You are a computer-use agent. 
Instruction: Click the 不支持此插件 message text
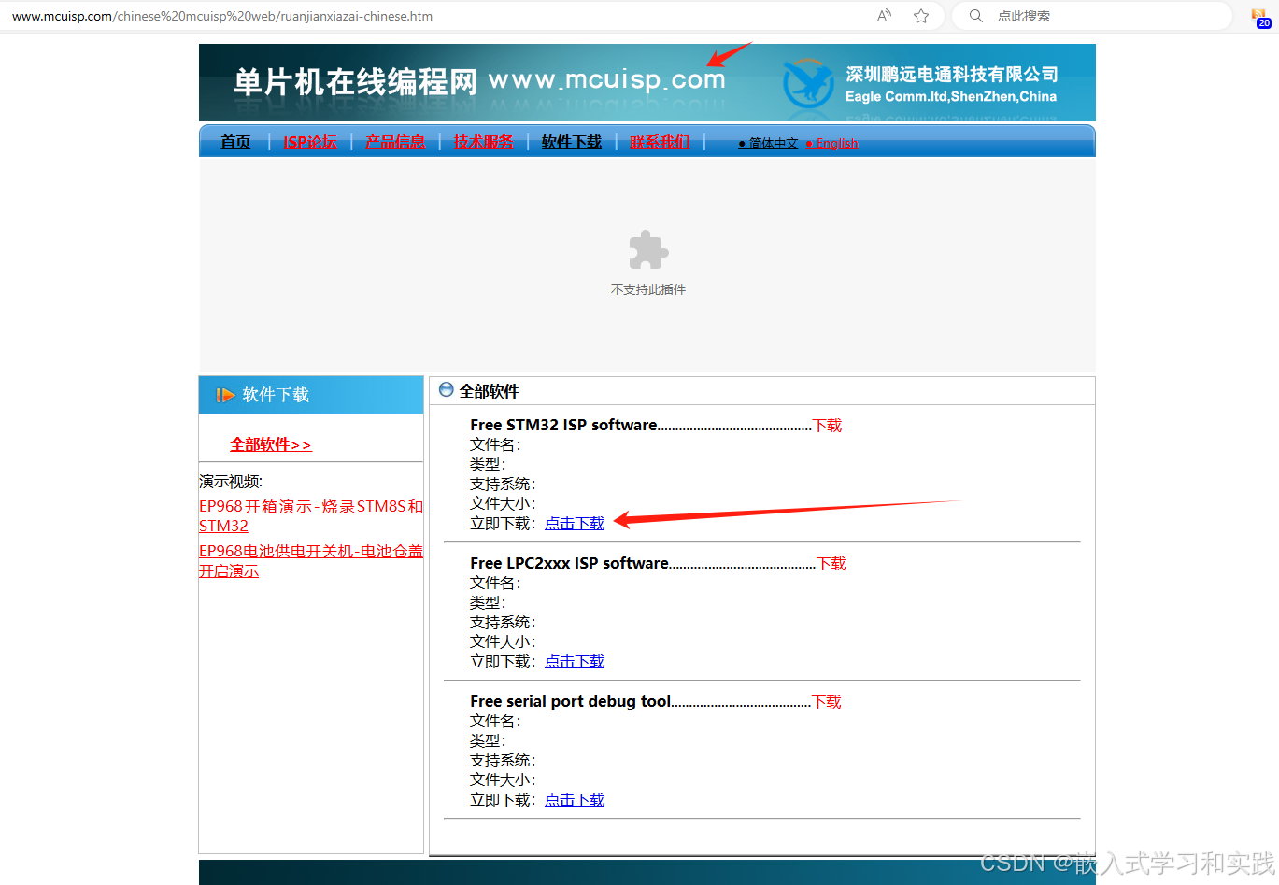click(x=648, y=289)
